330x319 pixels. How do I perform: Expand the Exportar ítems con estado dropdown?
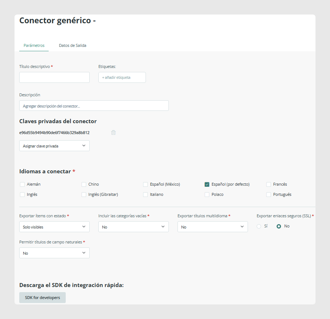[54, 227]
